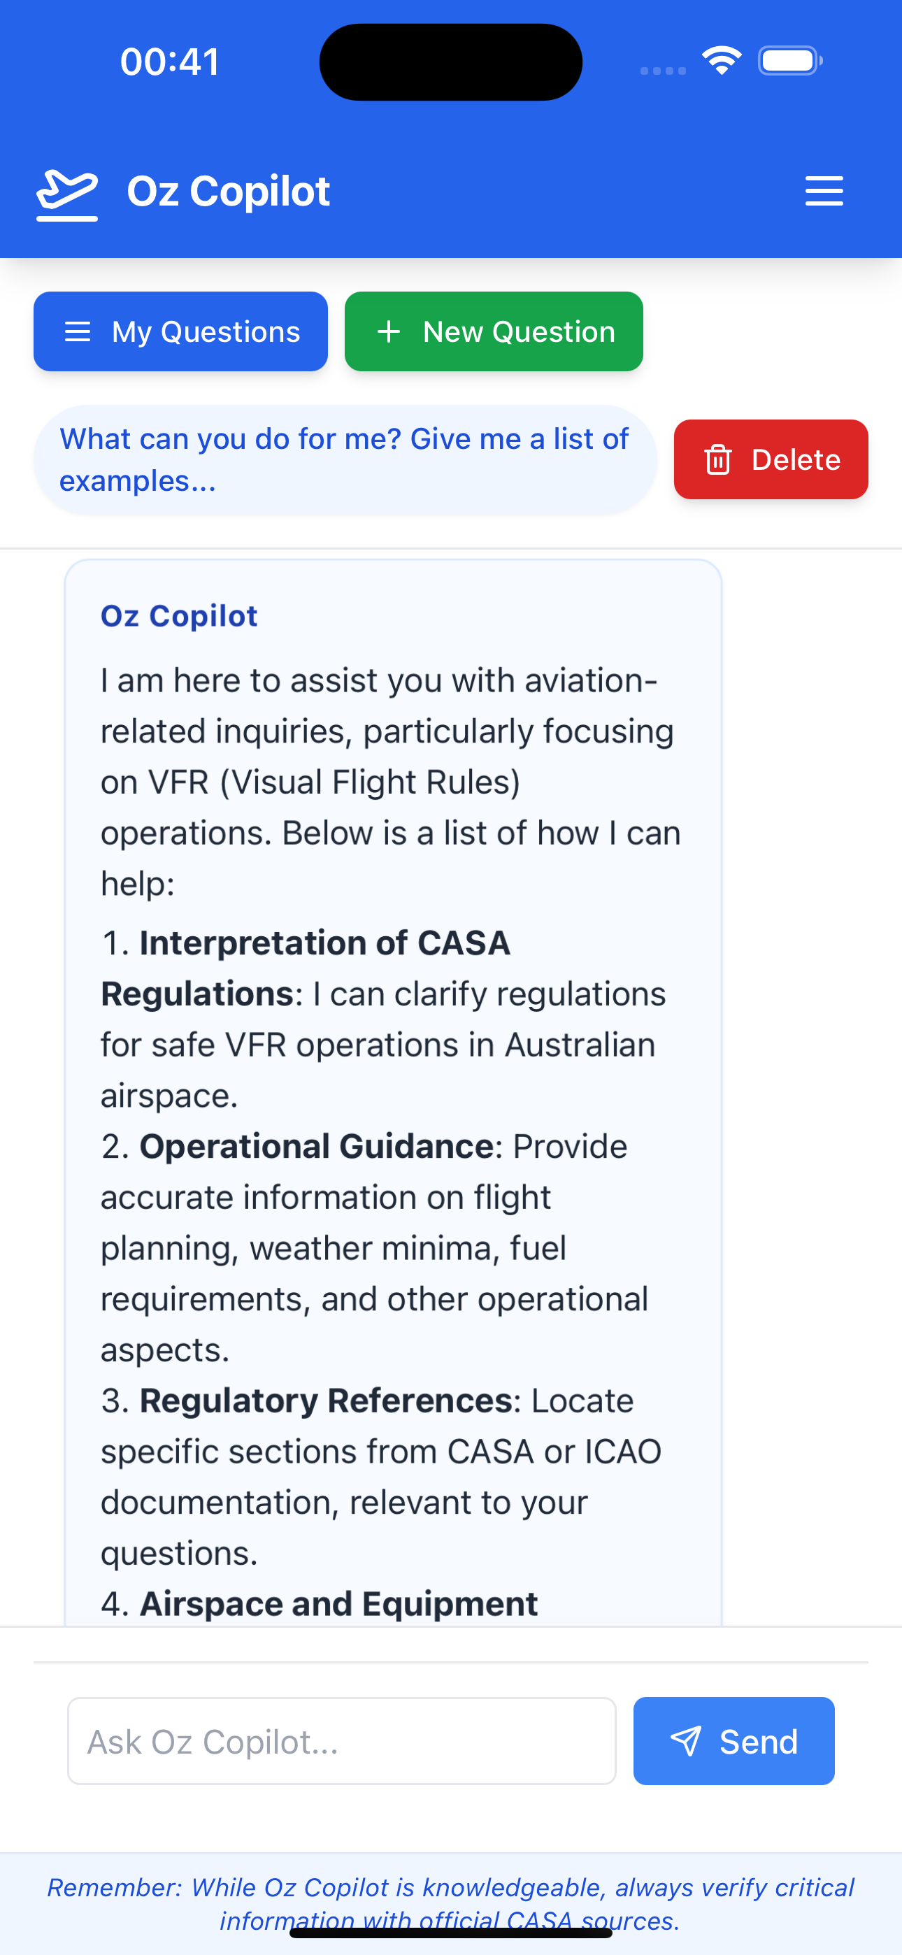
Task: Tap the list icon on My Questions
Action: (78, 331)
